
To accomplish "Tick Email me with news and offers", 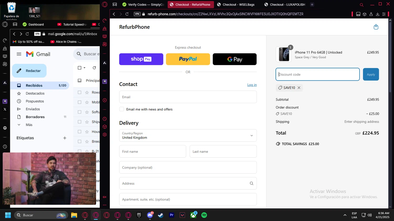I will pyautogui.click(x=122, y=109).
